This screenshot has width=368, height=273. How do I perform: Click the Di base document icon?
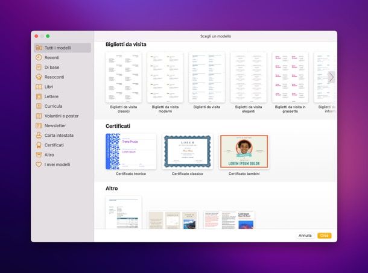39,67
